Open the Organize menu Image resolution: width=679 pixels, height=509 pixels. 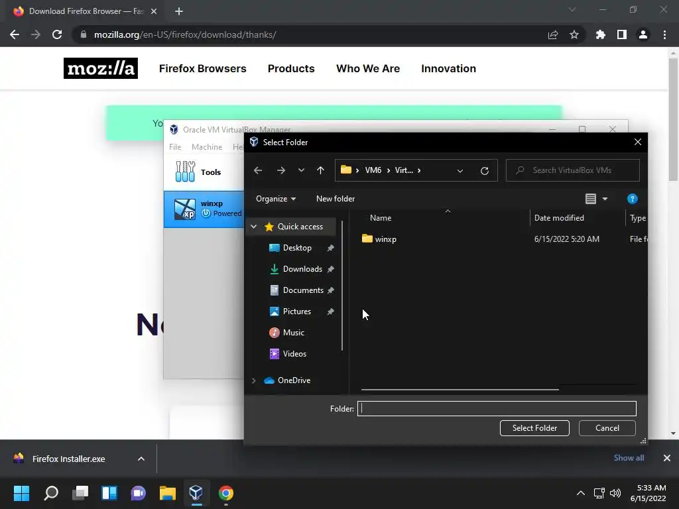point(276,199)
